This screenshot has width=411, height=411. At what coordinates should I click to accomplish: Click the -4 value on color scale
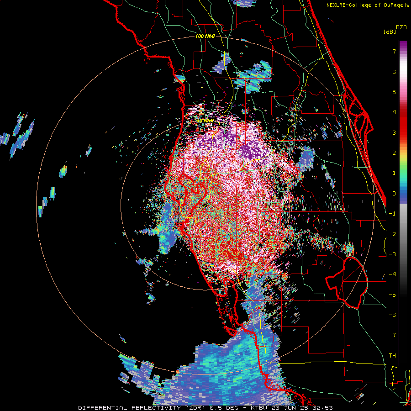tap(392, 274)
